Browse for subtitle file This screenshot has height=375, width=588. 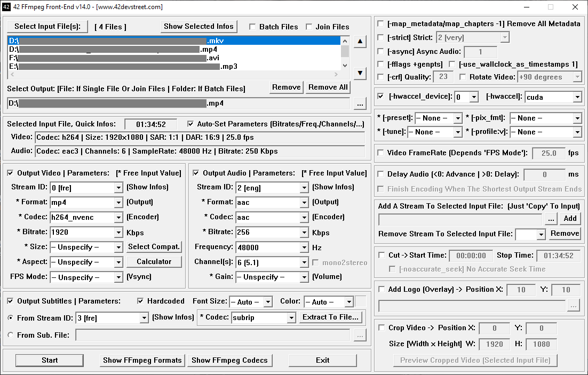click(360, 335)
